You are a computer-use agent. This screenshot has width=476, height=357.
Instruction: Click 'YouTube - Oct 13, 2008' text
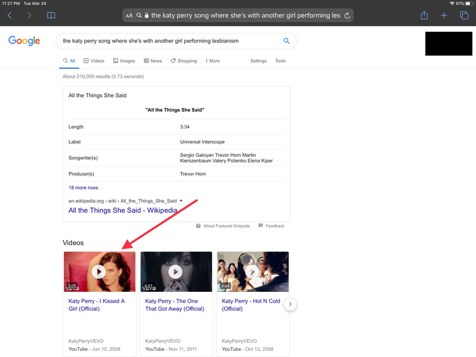[x=248, y=349]
